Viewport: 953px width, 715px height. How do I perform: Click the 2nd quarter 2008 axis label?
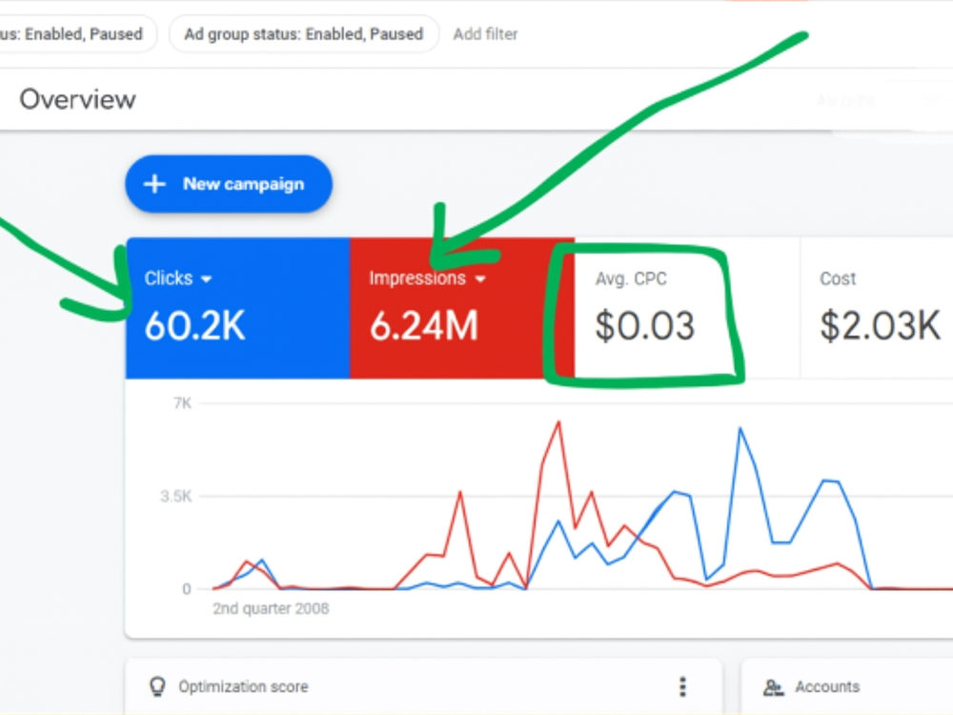[271, 608]
